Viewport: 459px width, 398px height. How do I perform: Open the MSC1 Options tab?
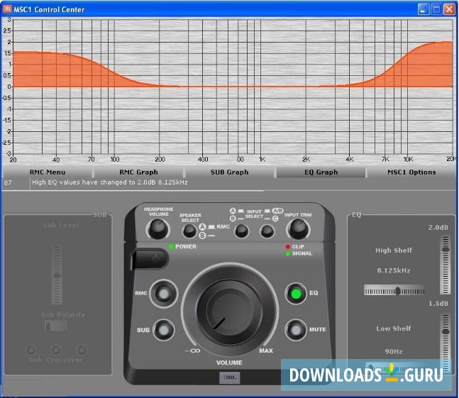411,172
